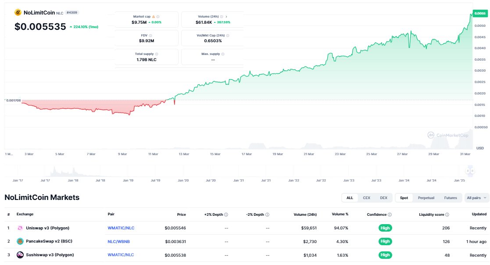Click the $0.005535 price value
This screenshot has width=490, height=265.
click(40, 27)
